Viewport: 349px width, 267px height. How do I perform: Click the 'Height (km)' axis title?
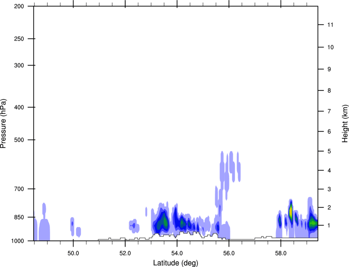click(x=345, y=123)
